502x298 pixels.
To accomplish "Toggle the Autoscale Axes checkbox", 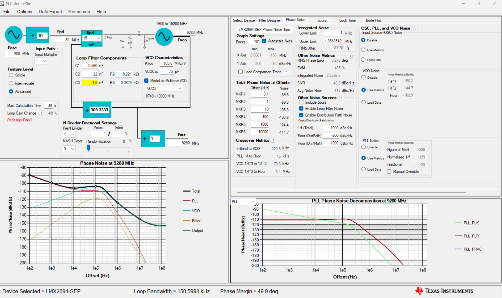I will pos(264,41).
